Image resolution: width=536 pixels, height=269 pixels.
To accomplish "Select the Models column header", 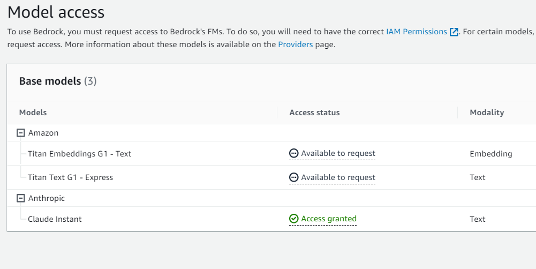I will point(33,113).
